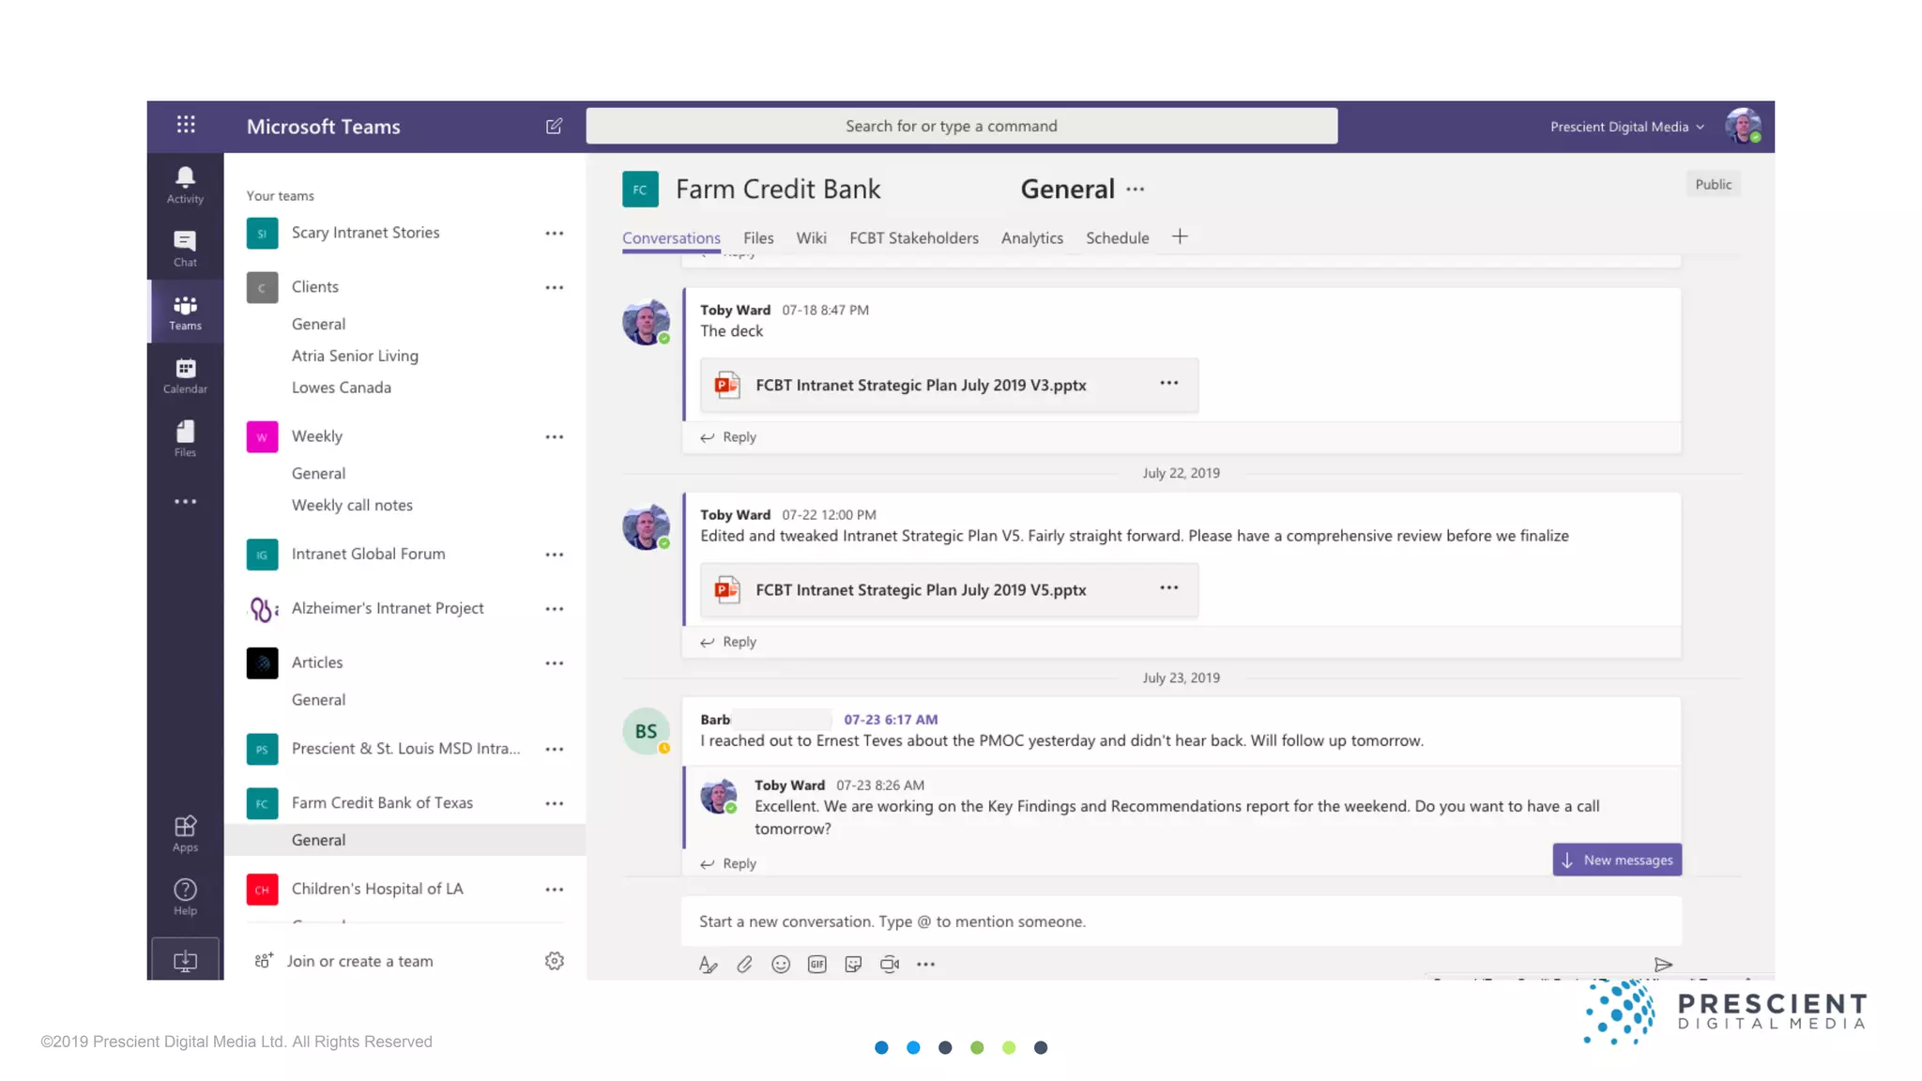Open Chat in the left rail
This screenshot has width=1922, height=1081.
tap(185, 248)
